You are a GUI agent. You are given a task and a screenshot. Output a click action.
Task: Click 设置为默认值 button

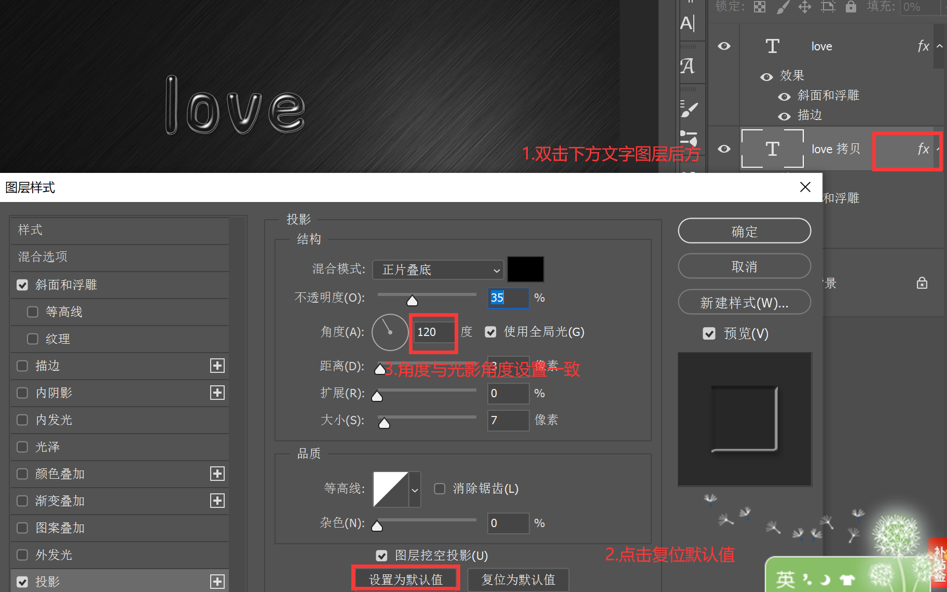406,580
